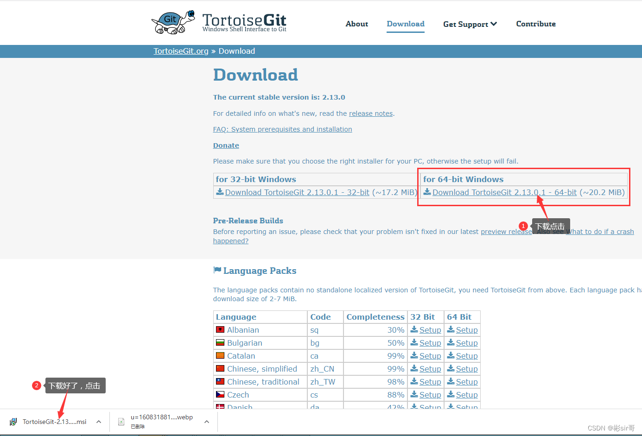The height and width of the screenshot is (436, 642).
Task: Click the Donate link
Action: point(226,145)
